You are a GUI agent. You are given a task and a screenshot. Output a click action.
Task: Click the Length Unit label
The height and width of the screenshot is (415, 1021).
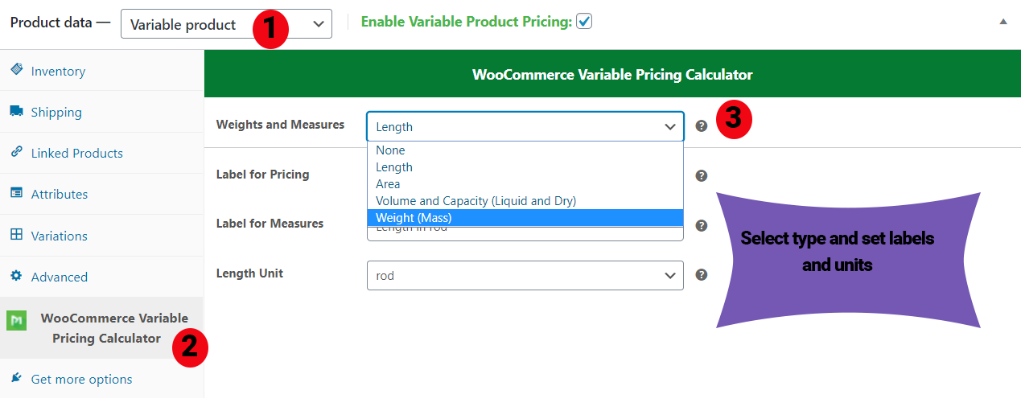pyautogui.click(x=249, y=273)
